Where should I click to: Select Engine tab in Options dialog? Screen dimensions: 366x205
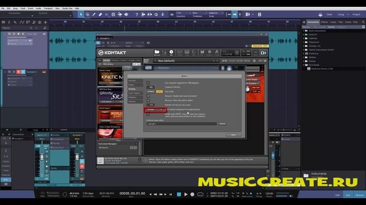135,85
